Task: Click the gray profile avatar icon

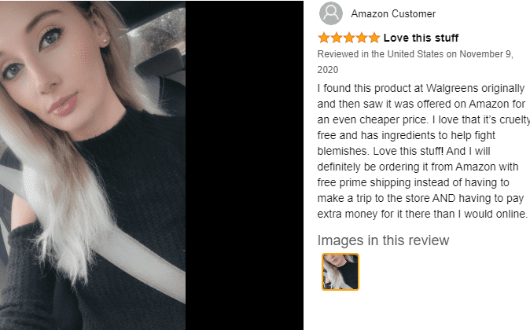Action: [x=331, y=13]
